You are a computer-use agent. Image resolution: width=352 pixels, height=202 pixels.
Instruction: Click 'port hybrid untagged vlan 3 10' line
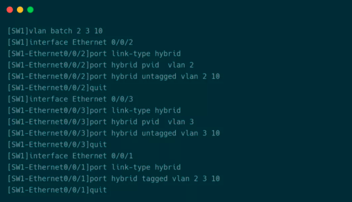[113, 133]
